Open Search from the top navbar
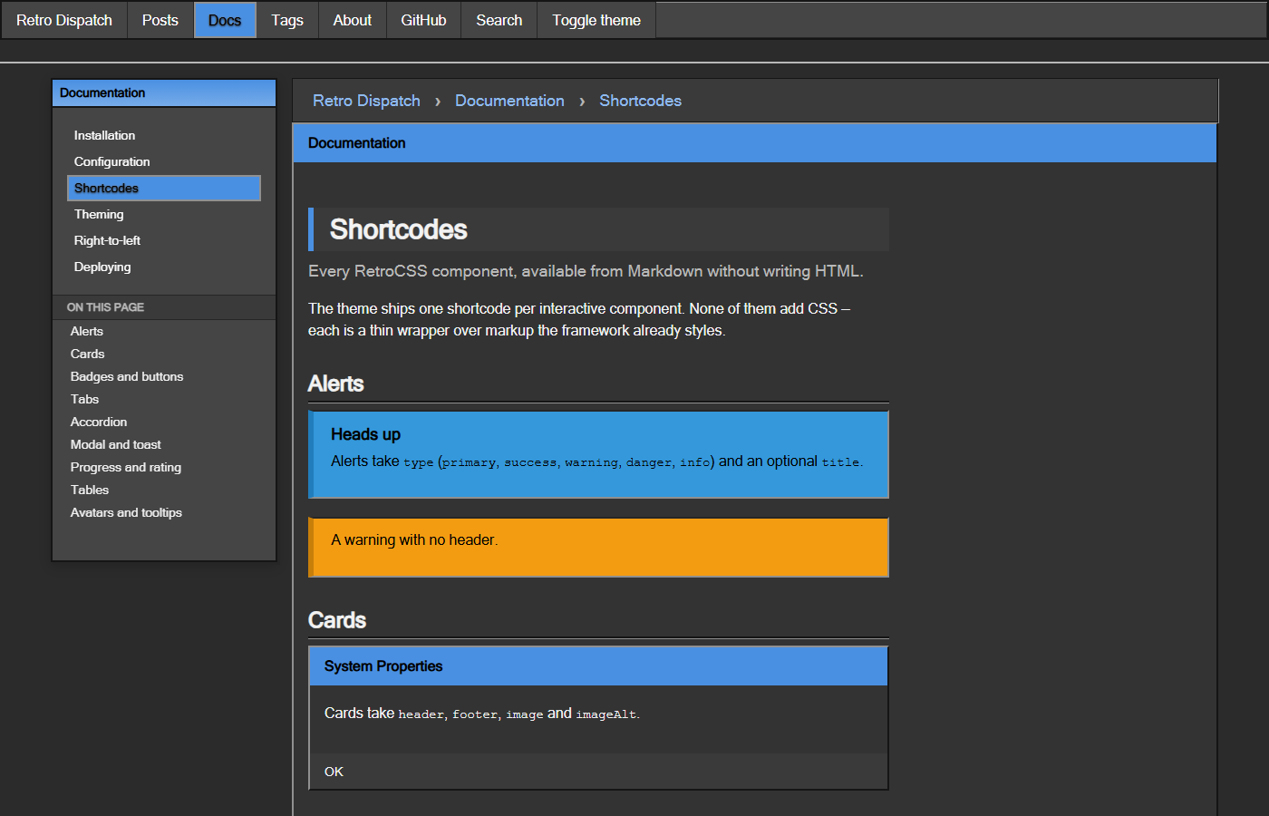This screenshot has height=816, width=1269. point(499,20)
